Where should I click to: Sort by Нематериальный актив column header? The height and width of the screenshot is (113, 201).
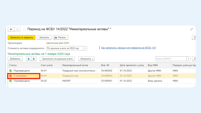click(80, 65)
